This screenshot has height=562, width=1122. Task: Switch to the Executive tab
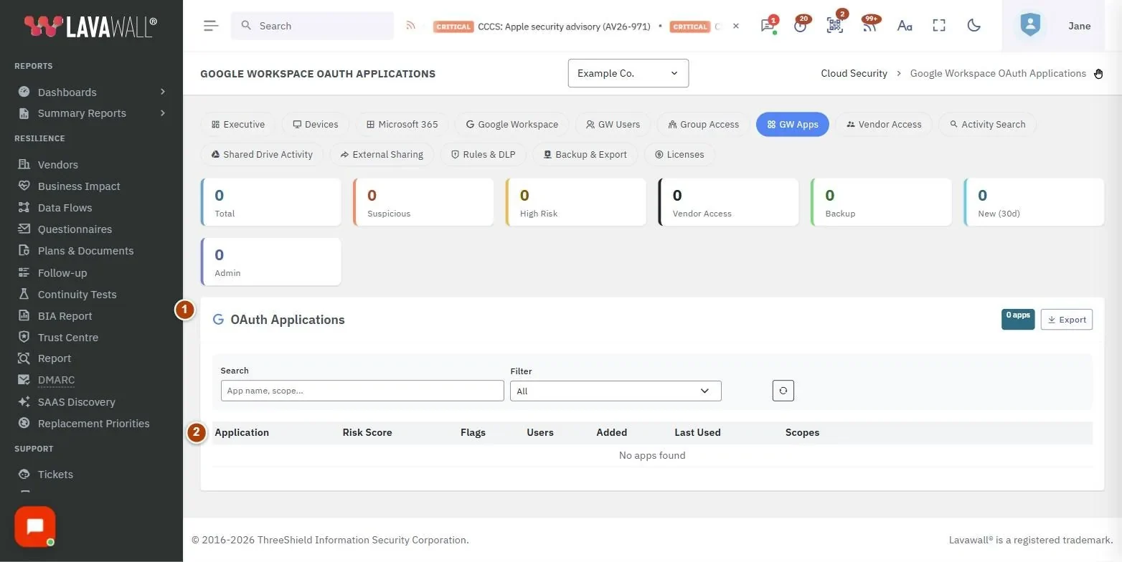pos(238,124)
